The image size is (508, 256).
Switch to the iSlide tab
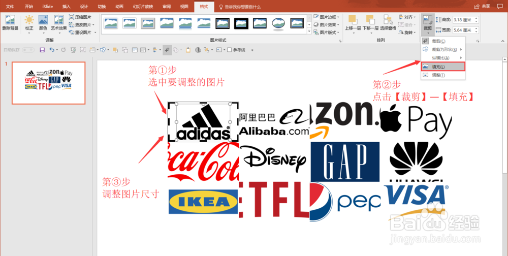(48, 7)
